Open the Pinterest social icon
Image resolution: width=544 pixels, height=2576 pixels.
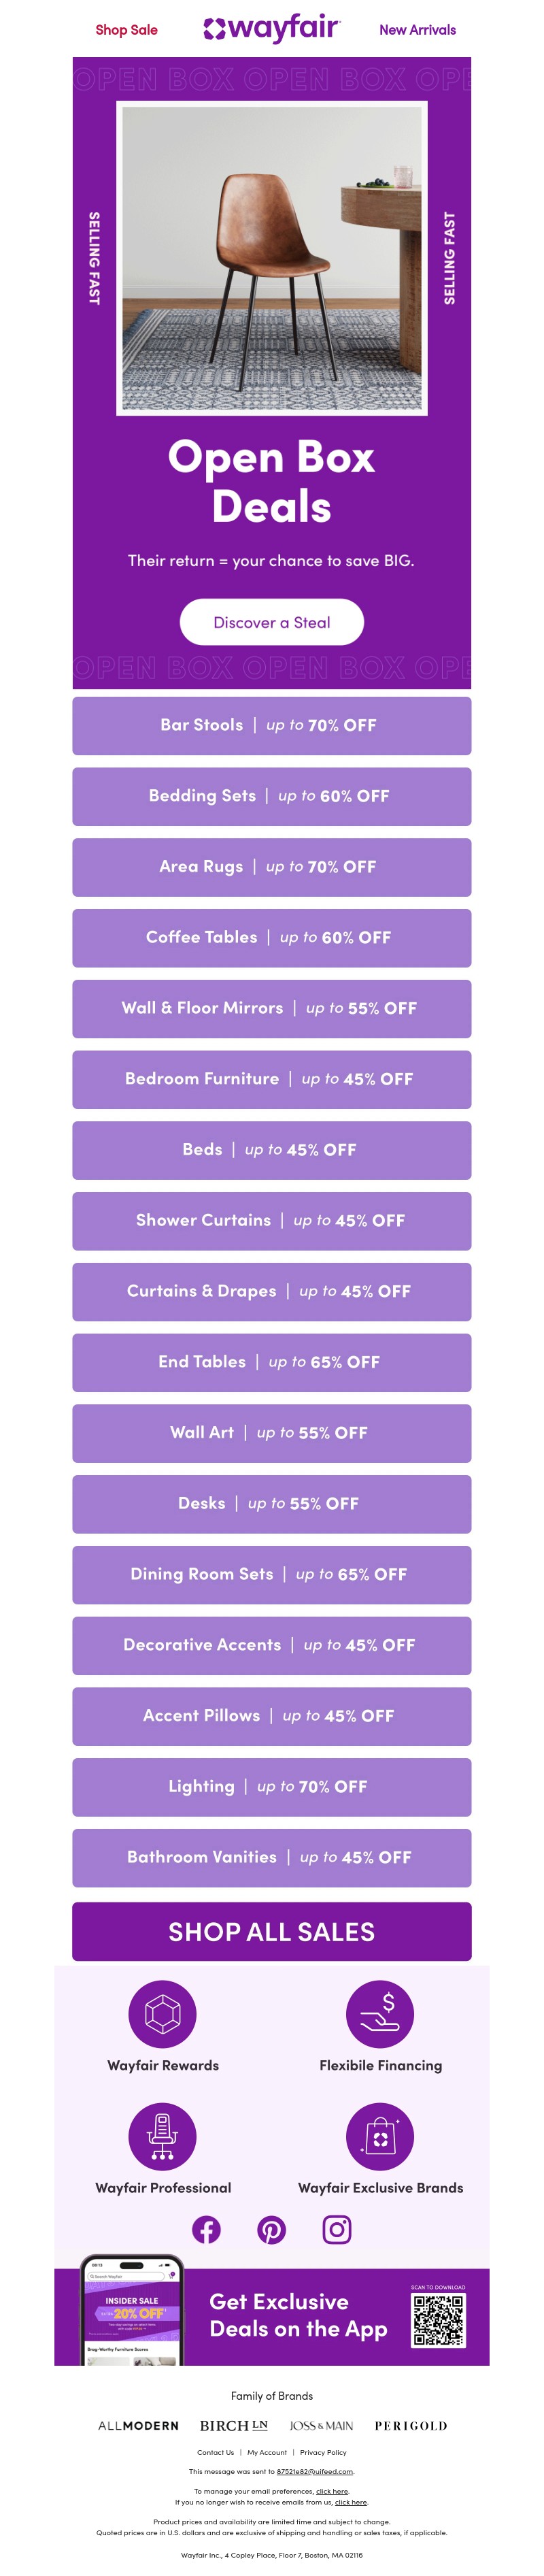272,2229
